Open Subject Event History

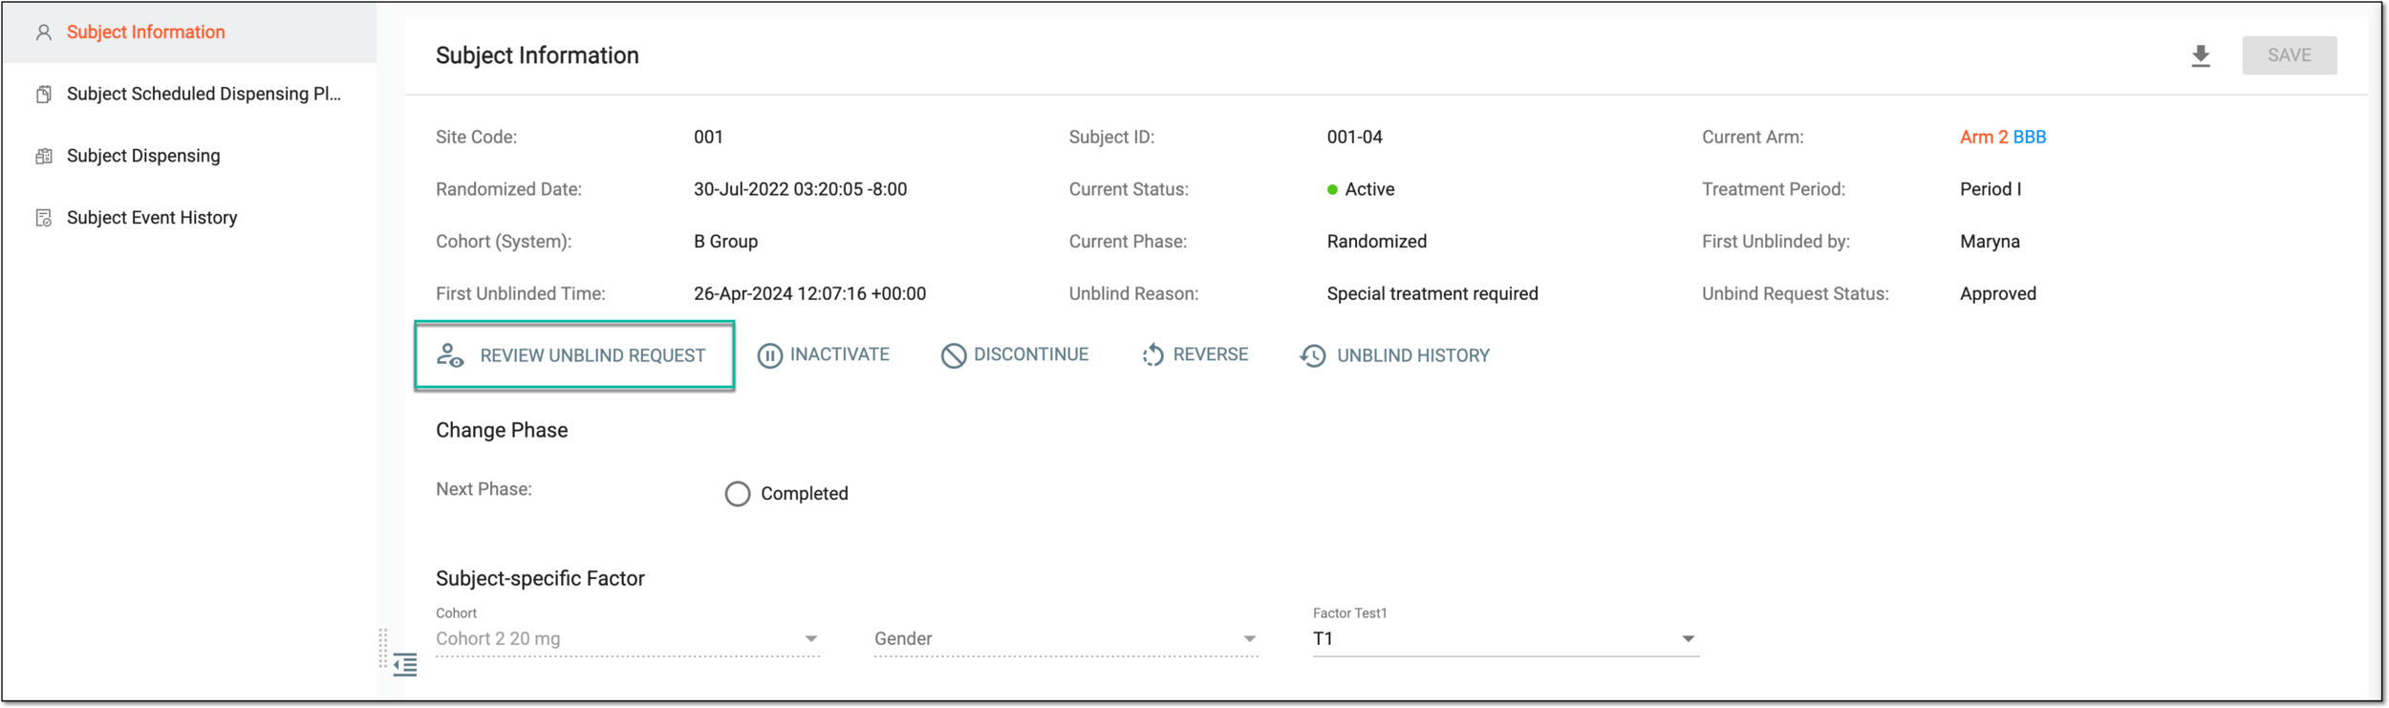(x=189, y=218)
